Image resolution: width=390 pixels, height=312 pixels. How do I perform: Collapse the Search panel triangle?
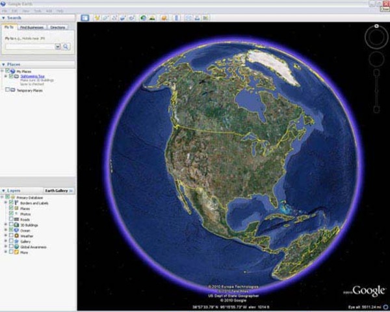(x=3, y=18)
